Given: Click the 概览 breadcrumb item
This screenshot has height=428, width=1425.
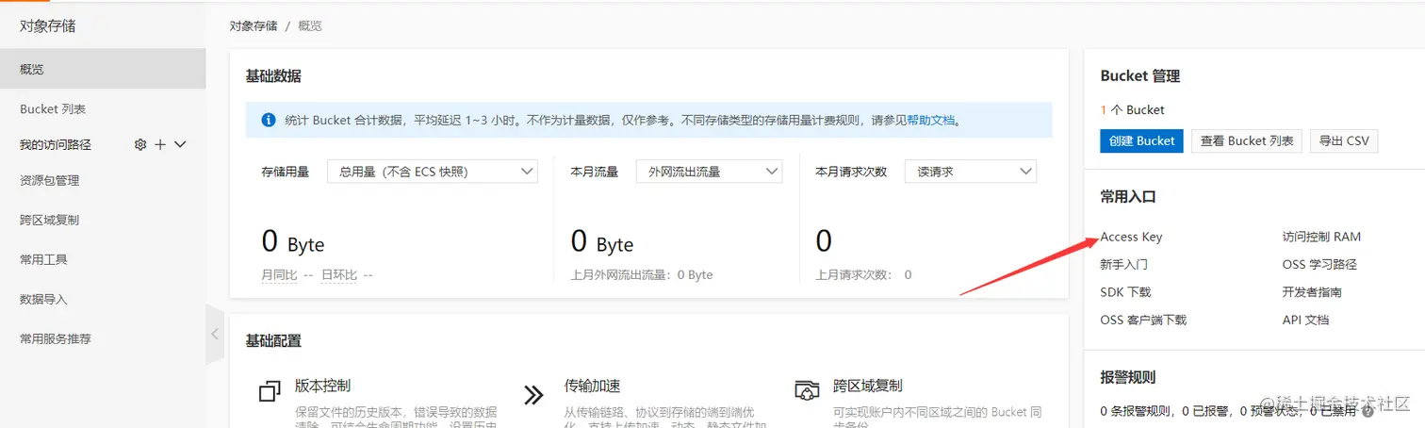Looking at the screenshot, I should tap(310, 26).
